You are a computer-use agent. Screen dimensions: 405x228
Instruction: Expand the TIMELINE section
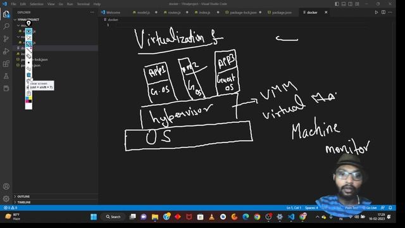pos(24,202)
